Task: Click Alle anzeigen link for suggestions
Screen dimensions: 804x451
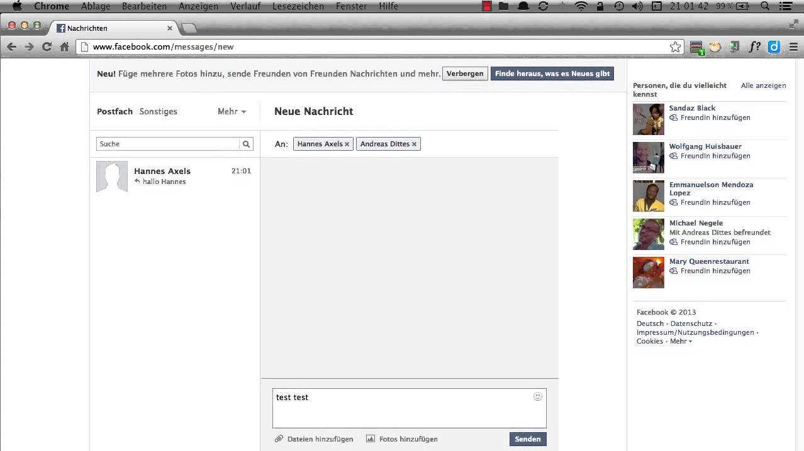Action: pos(763,85)
